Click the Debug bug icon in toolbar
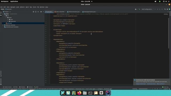Image resolution: width=171 pixels, height=96 pixels. point(157,9)
